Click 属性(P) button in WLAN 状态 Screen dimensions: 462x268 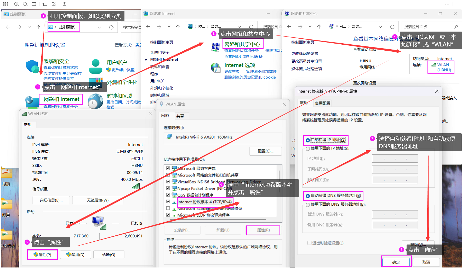click(x=42, y=254)
